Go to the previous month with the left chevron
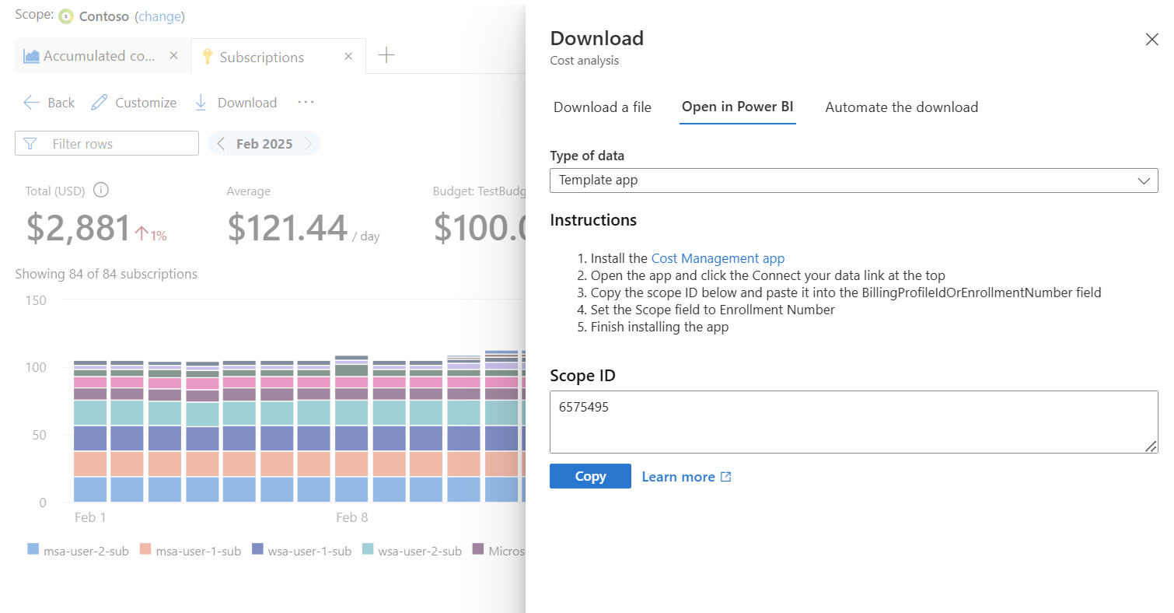 (219, 143)
